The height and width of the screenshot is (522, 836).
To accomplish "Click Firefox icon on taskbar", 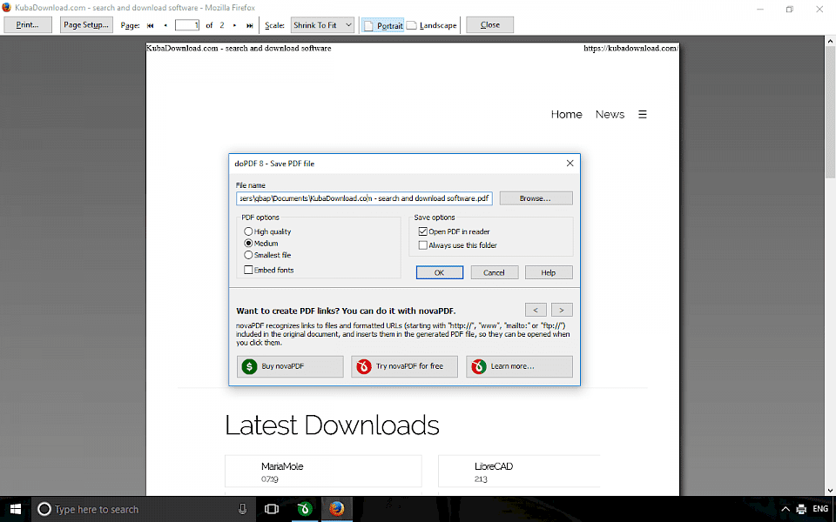I will click(336, 509).
